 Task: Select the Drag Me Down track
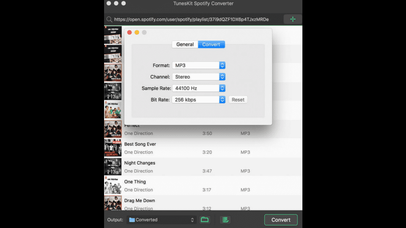coord(203,203)
